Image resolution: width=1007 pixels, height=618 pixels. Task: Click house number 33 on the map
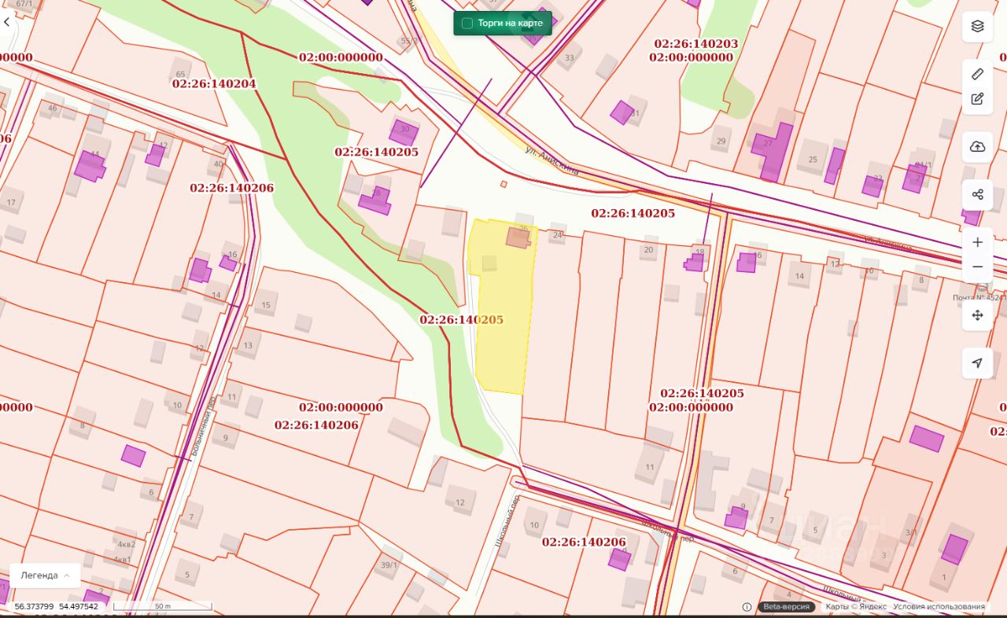570,57
